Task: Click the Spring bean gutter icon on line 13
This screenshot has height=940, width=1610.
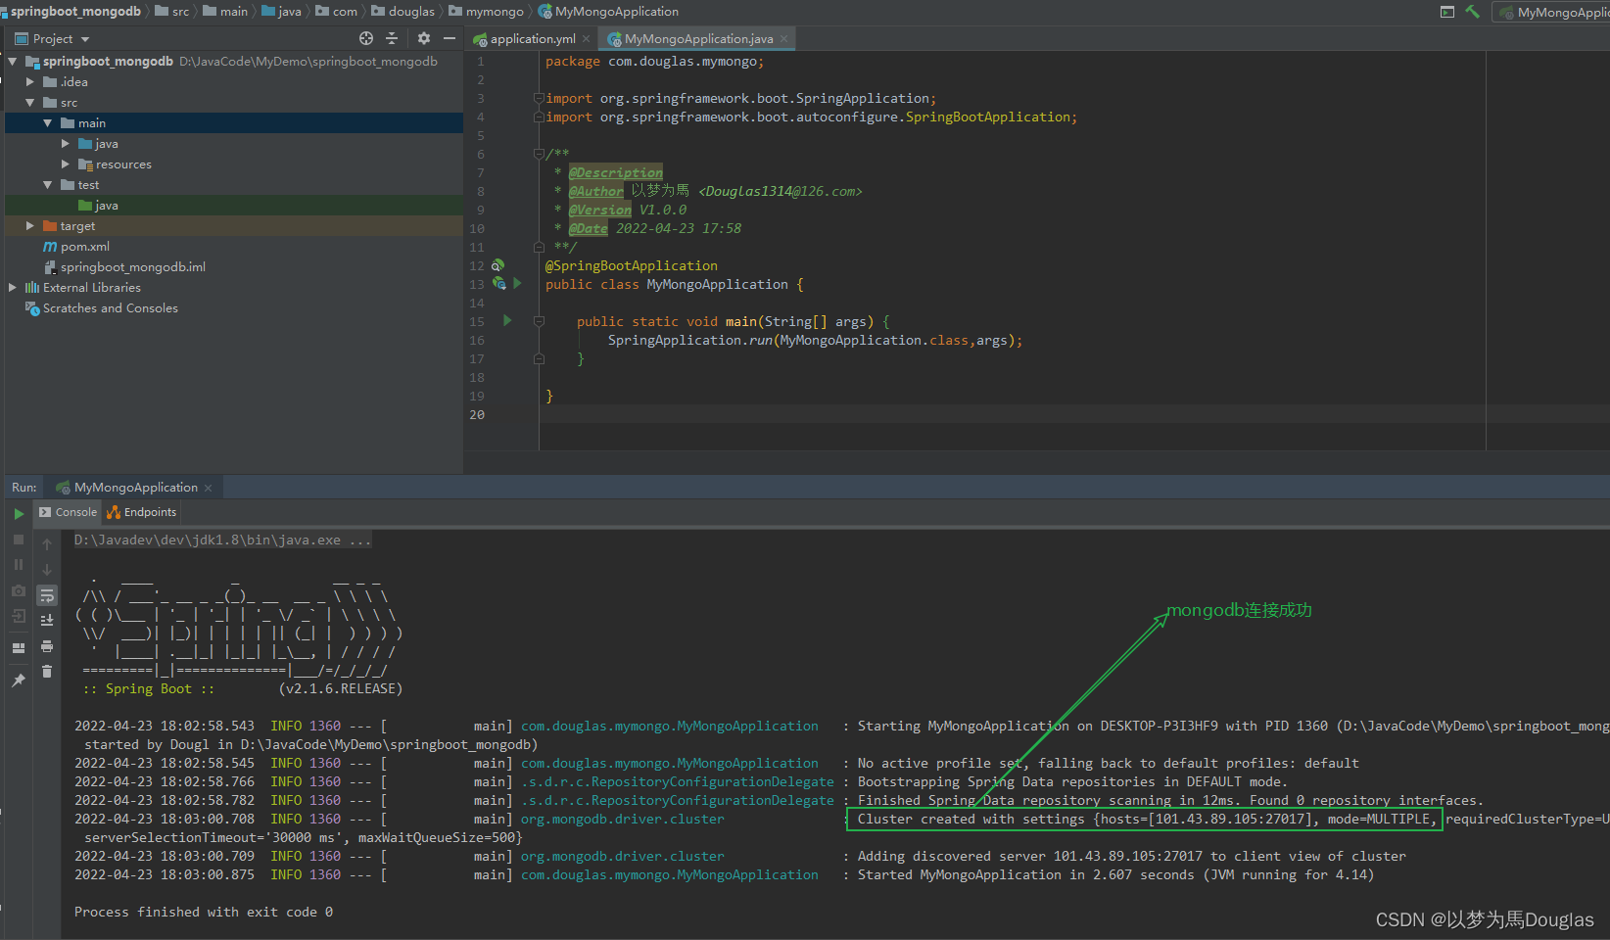Action: click(x=499, y=283)
